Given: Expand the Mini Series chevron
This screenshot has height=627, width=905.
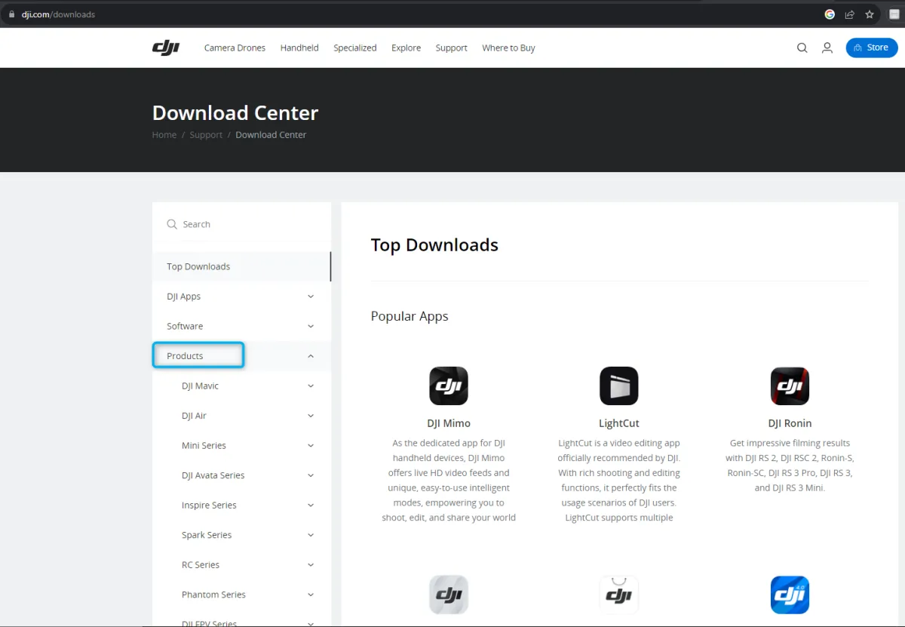Looking at the screenshot, I should coord(311,445).
